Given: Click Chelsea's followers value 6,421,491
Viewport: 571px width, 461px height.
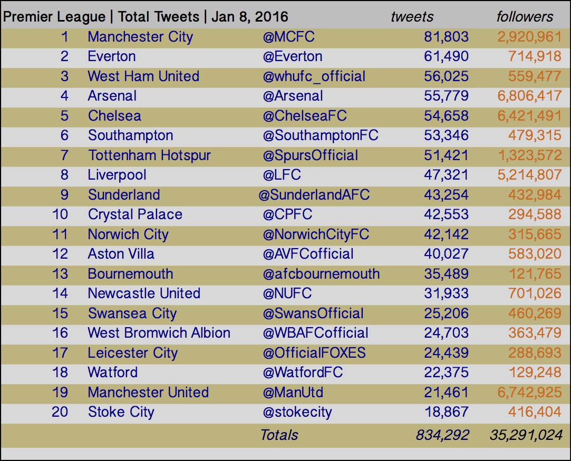Looking at the screenshot, I should (x=529, y=116).
